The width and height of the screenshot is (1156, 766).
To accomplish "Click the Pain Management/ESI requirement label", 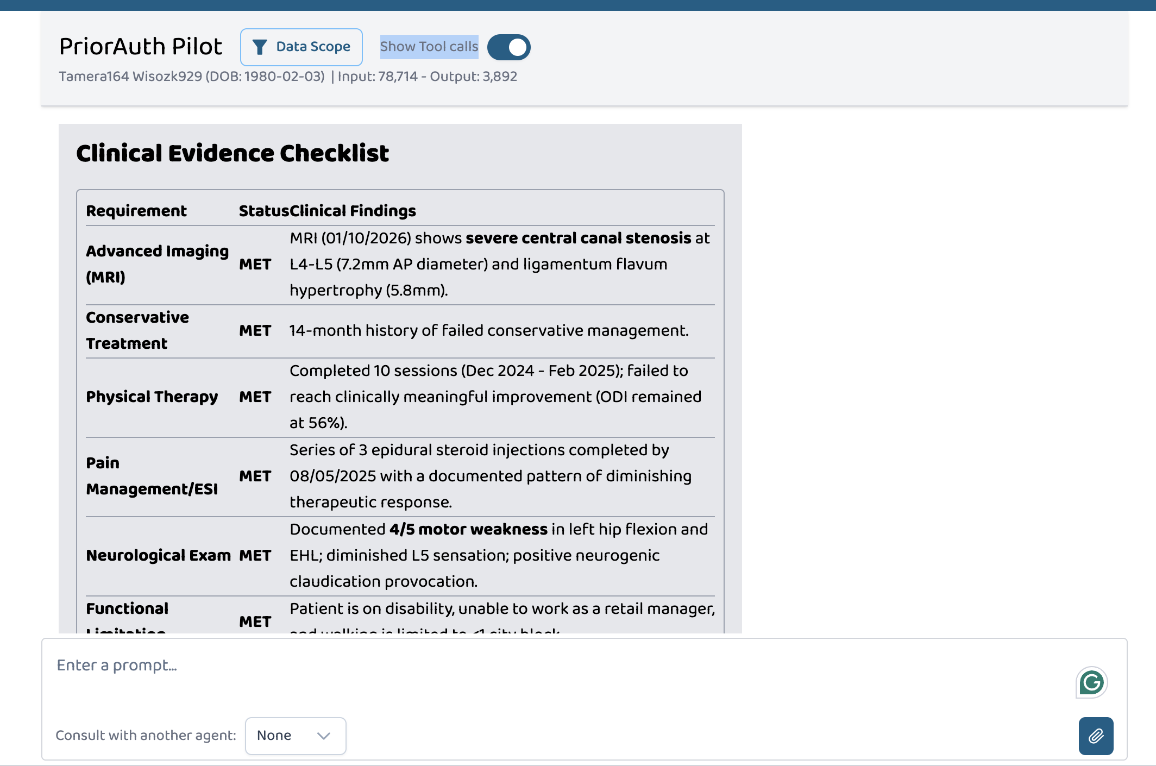I will 152,476.
